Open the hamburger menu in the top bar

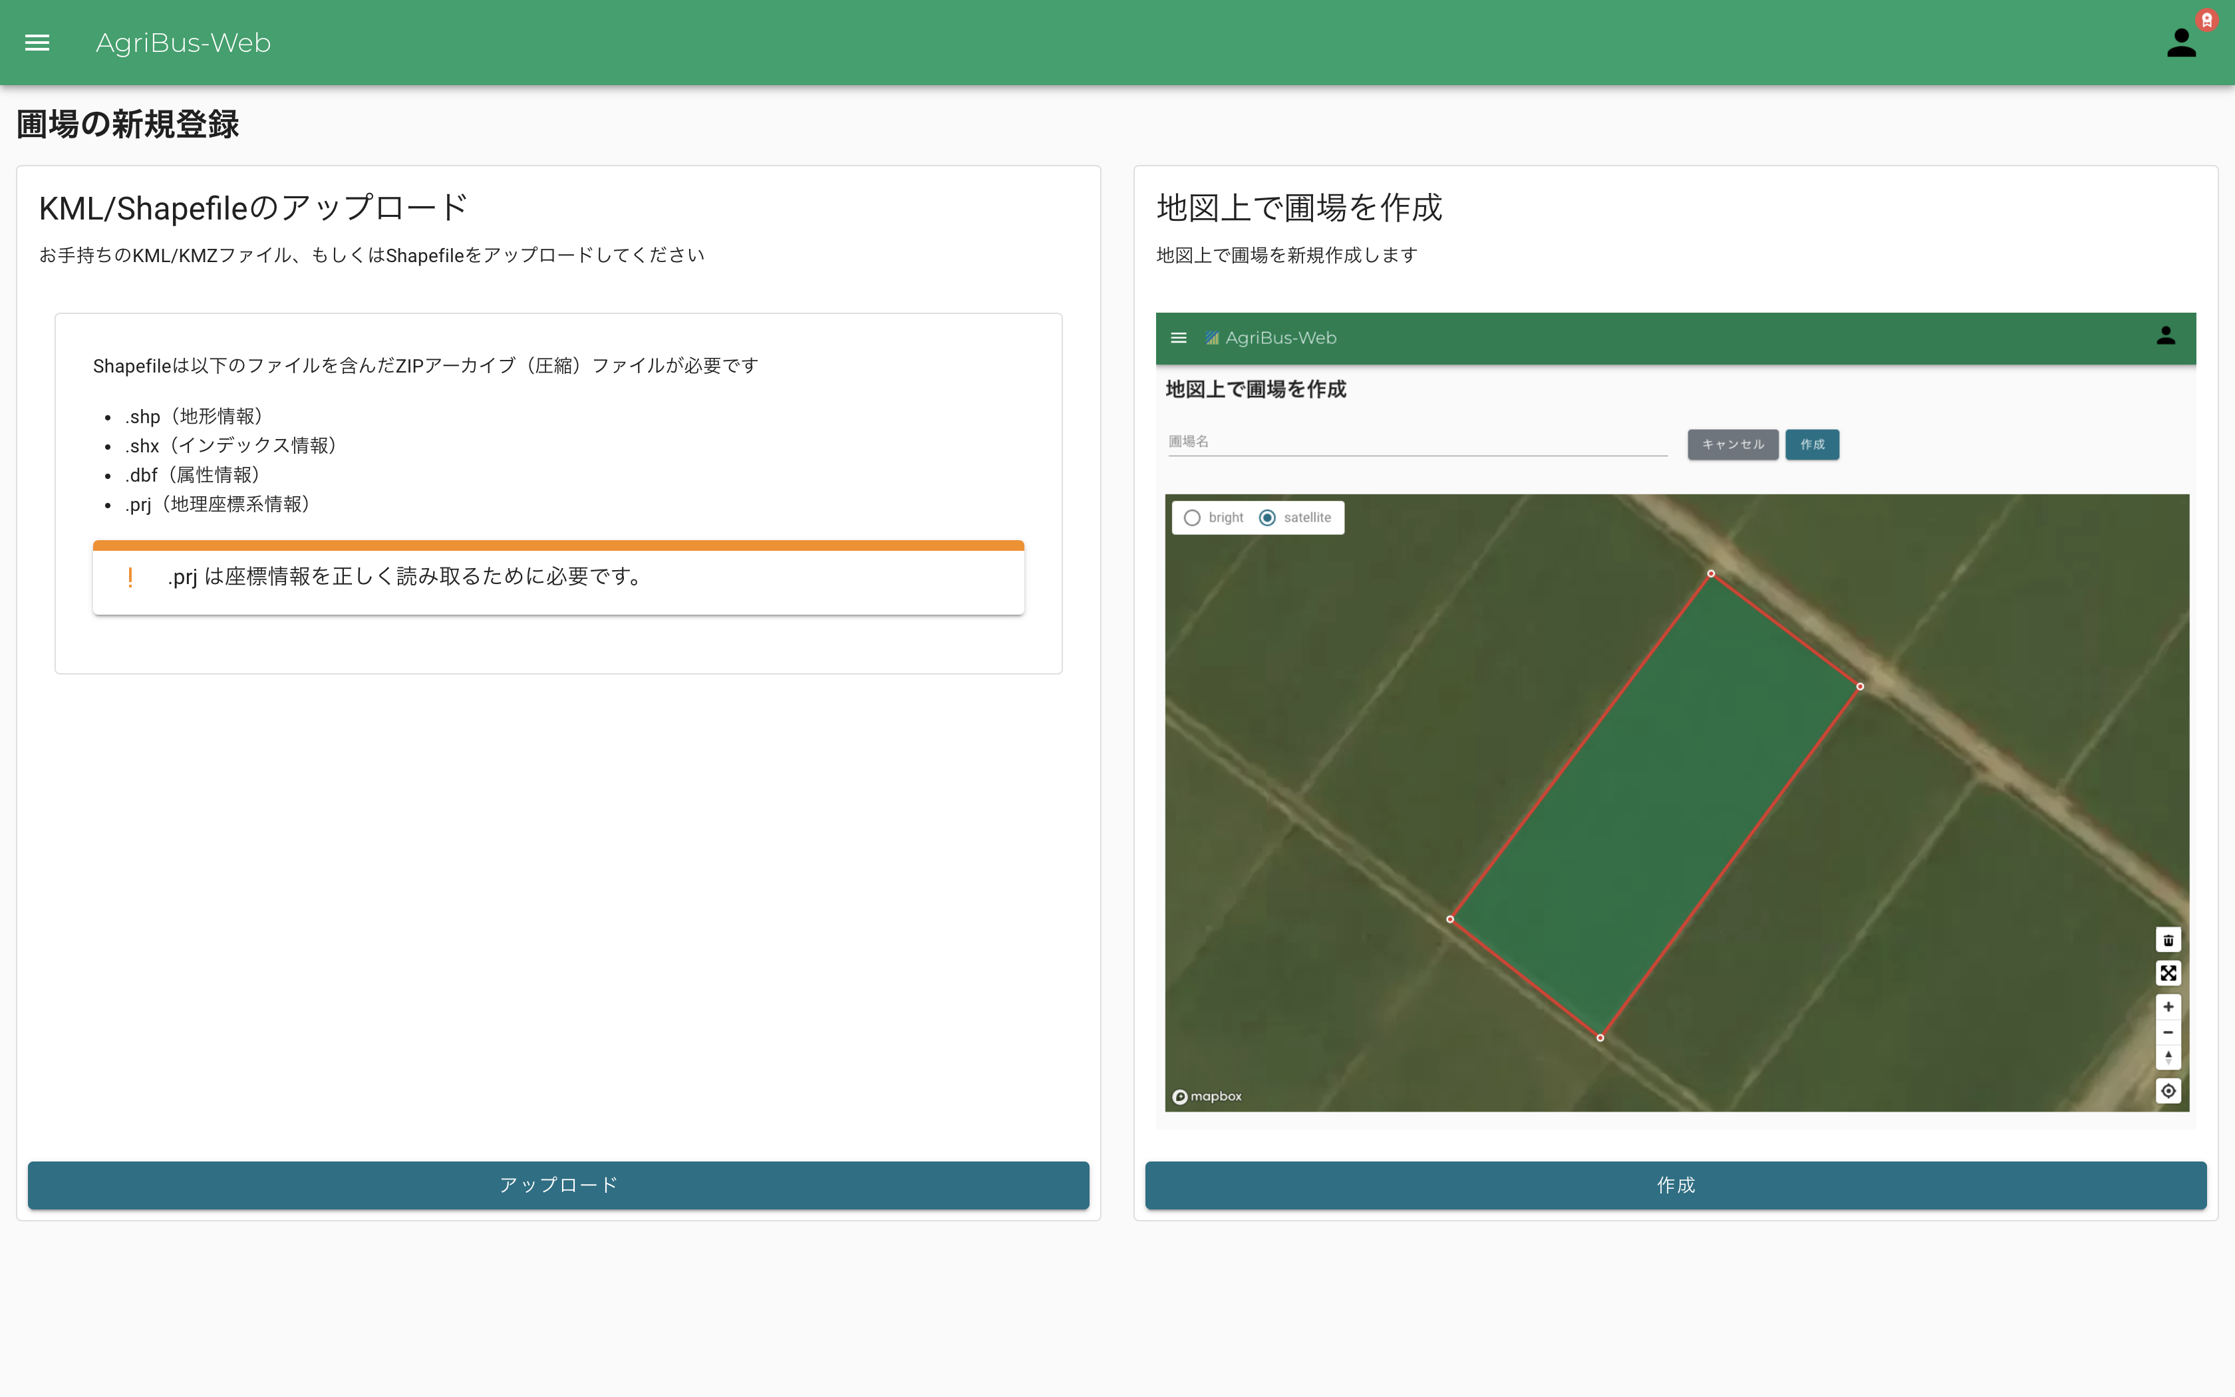[x=37, y=43]
